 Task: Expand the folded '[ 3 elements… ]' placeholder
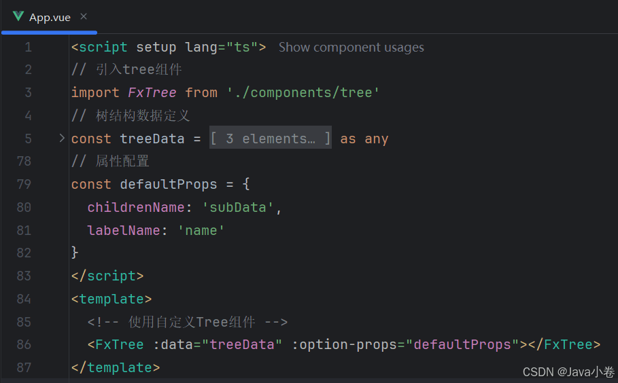(x=271, y=139)
